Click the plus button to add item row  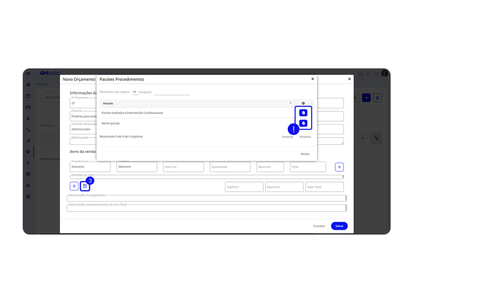tap(74, 186)
